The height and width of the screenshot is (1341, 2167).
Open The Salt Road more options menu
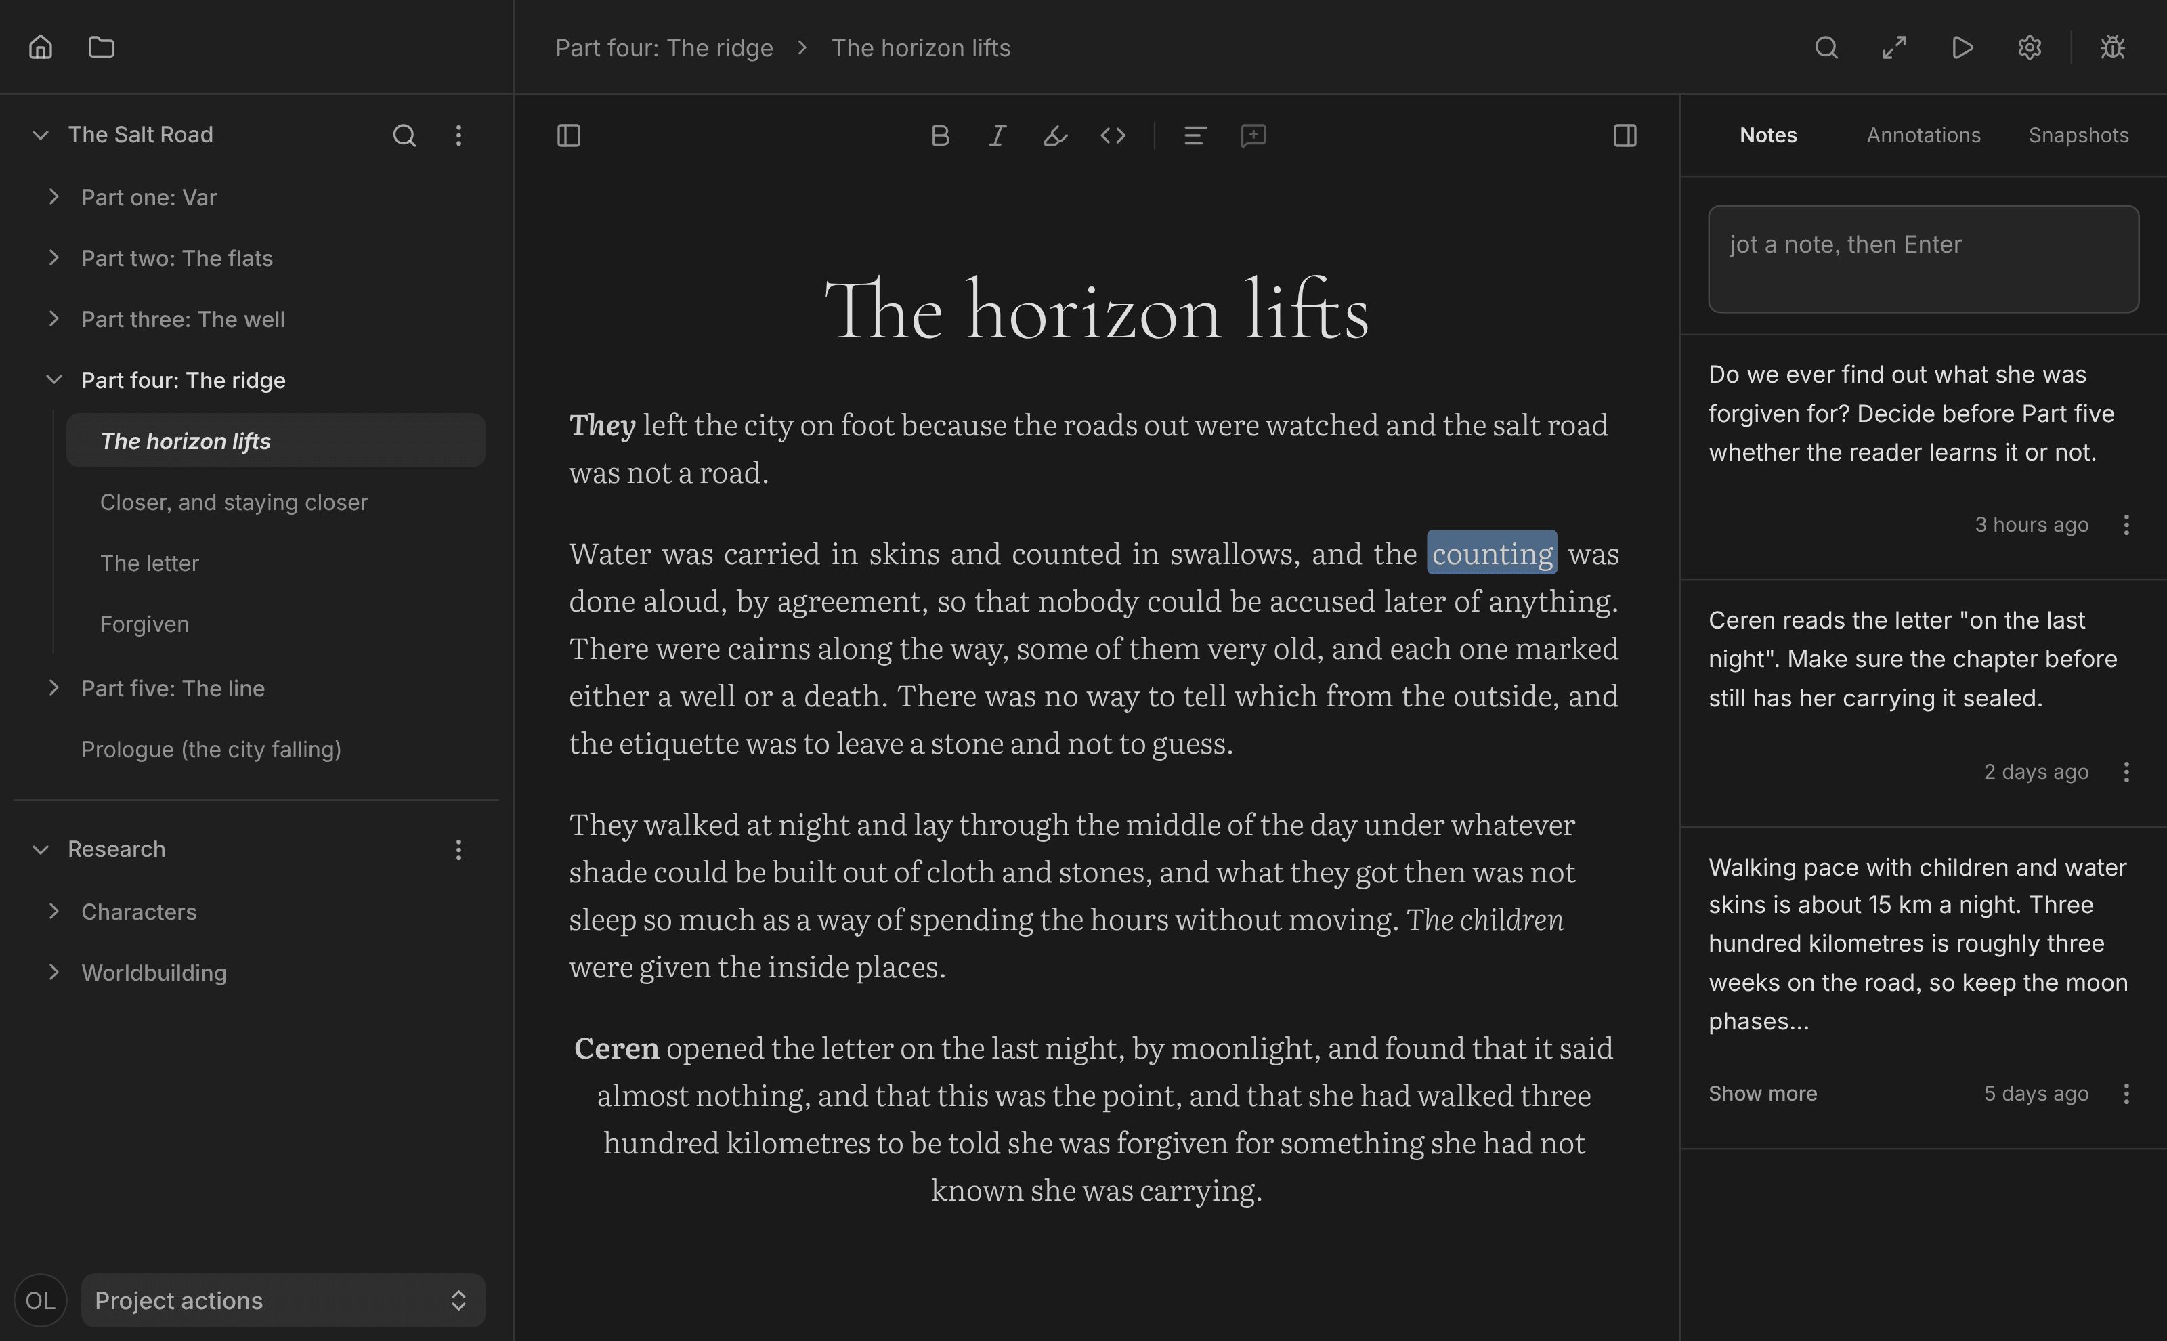[x=458, y=135]
